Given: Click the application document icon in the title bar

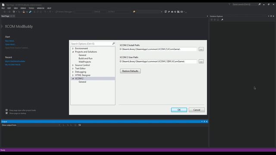Looking at the screenshot, I should 3,5.
